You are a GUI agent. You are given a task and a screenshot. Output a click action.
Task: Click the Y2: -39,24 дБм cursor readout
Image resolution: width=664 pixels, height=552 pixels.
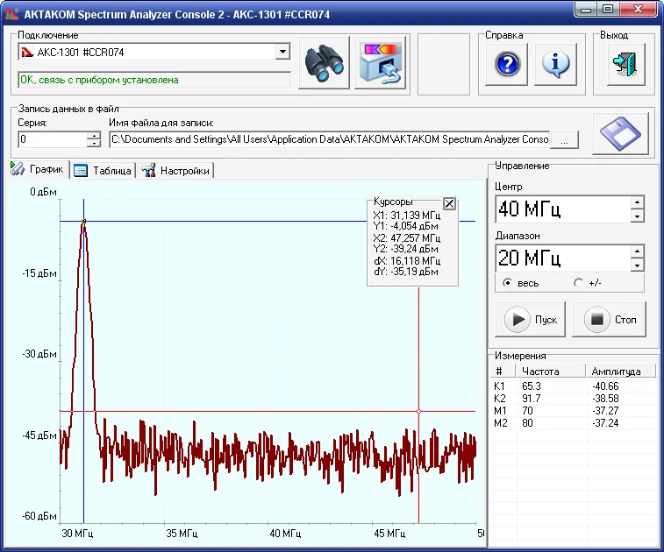coord(406,249)
